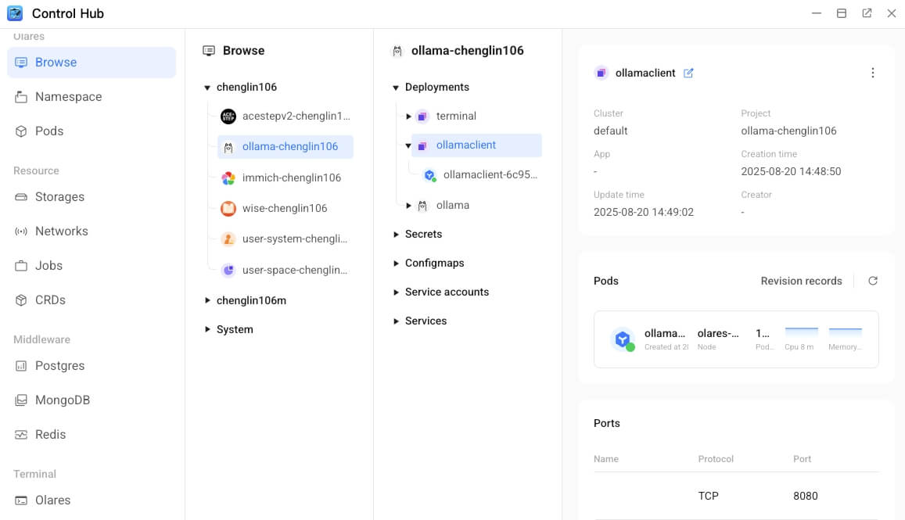Open the Storages resource panel
The height and width of the screenshot is (520, 905).
click(59, 196)
